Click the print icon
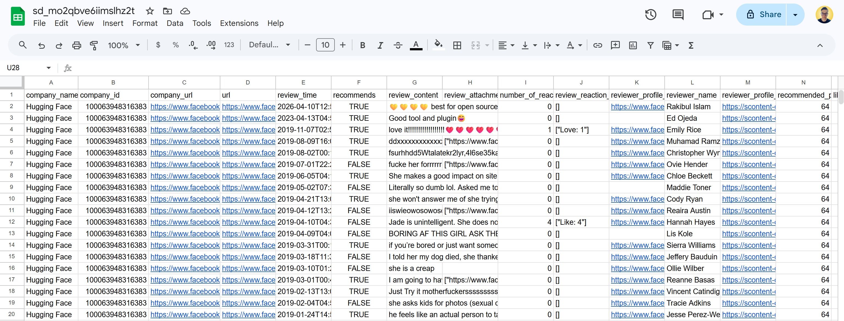 [76, 45]
